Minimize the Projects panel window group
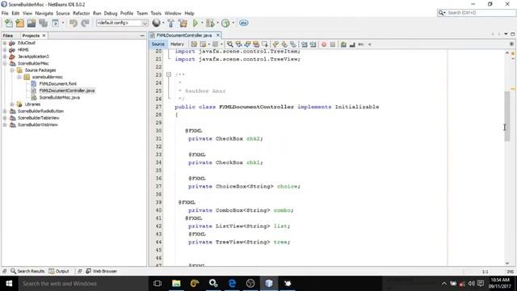This screenshot has height=291, width=517. (x=142, y=36)
